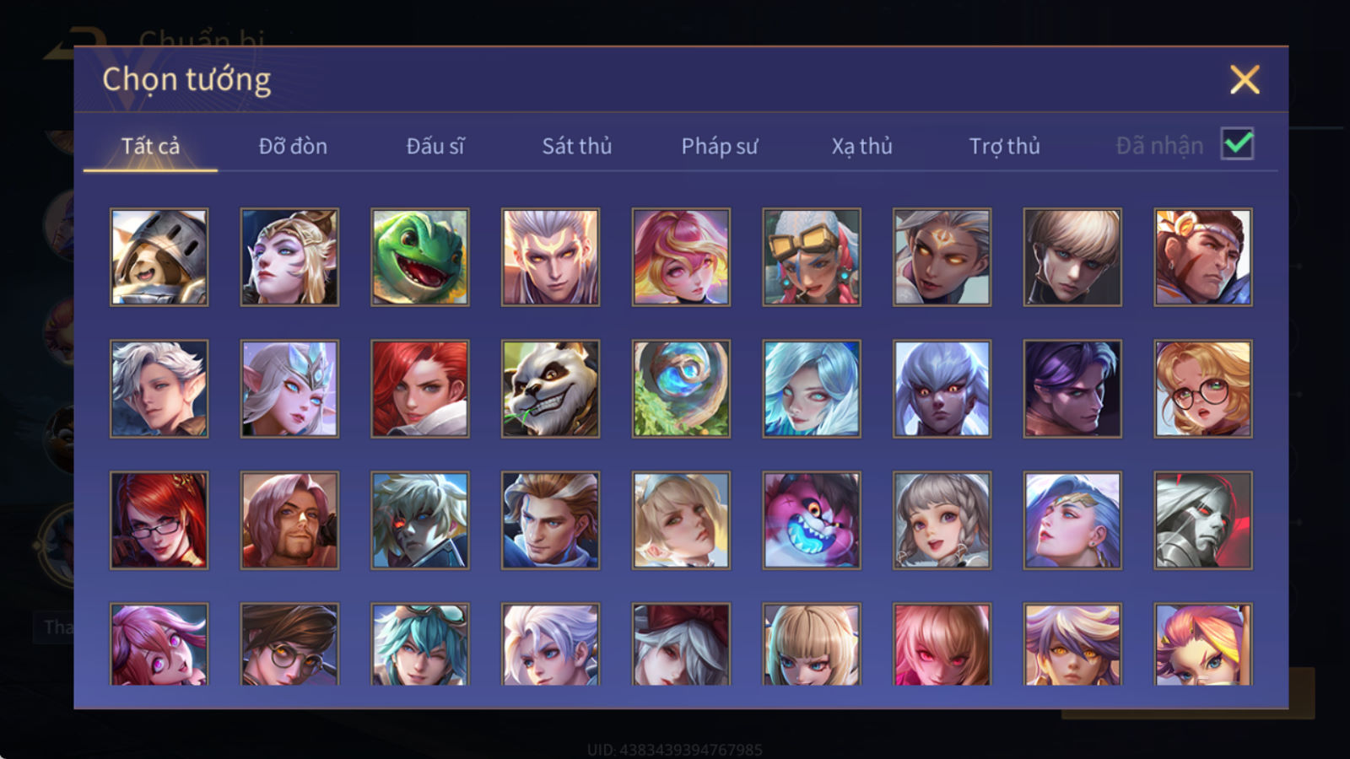Image resolution: width=1350 pixels, height=759 pixels.
Task: Select the red-haired woman with glasses
Action: [159, 520]
